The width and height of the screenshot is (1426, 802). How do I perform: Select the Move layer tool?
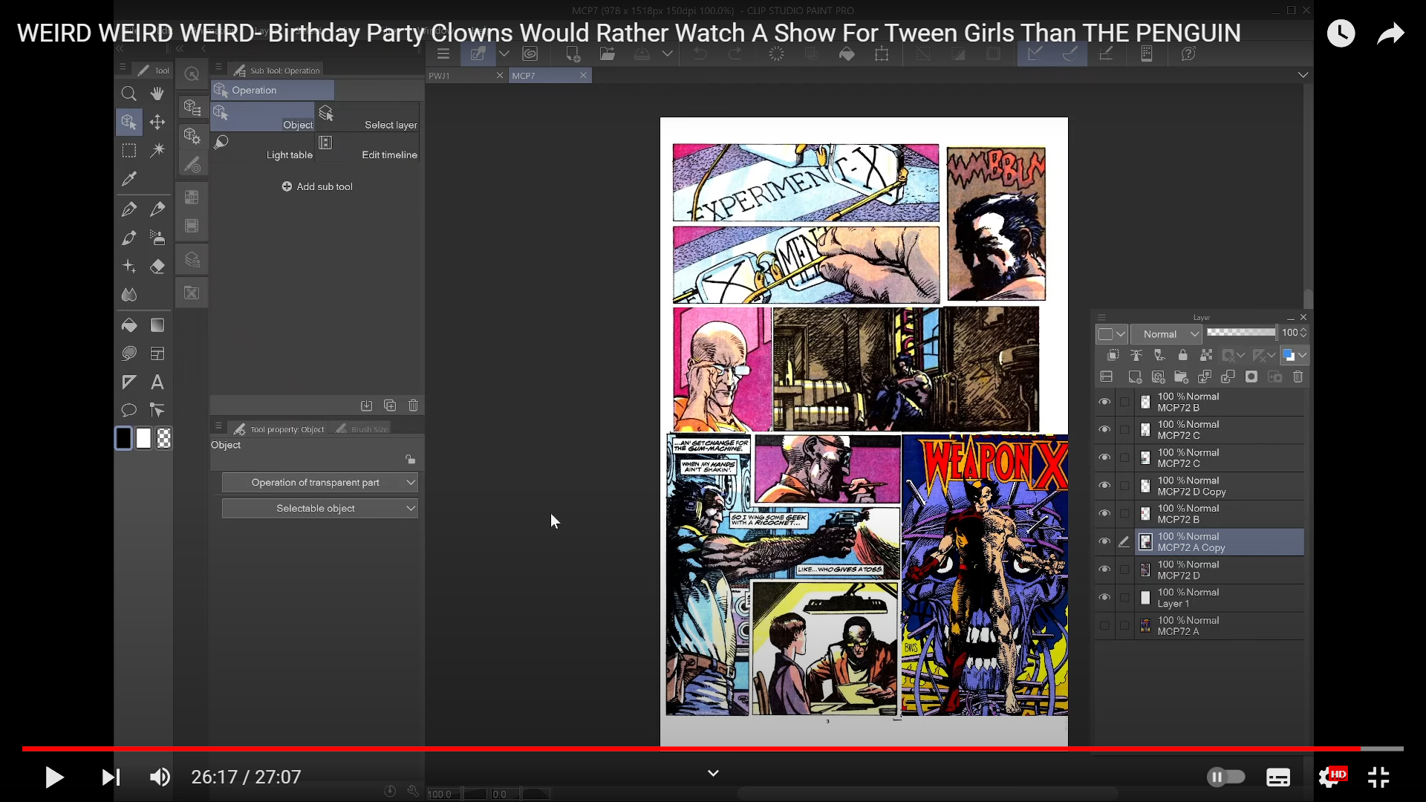pos(157,122)
